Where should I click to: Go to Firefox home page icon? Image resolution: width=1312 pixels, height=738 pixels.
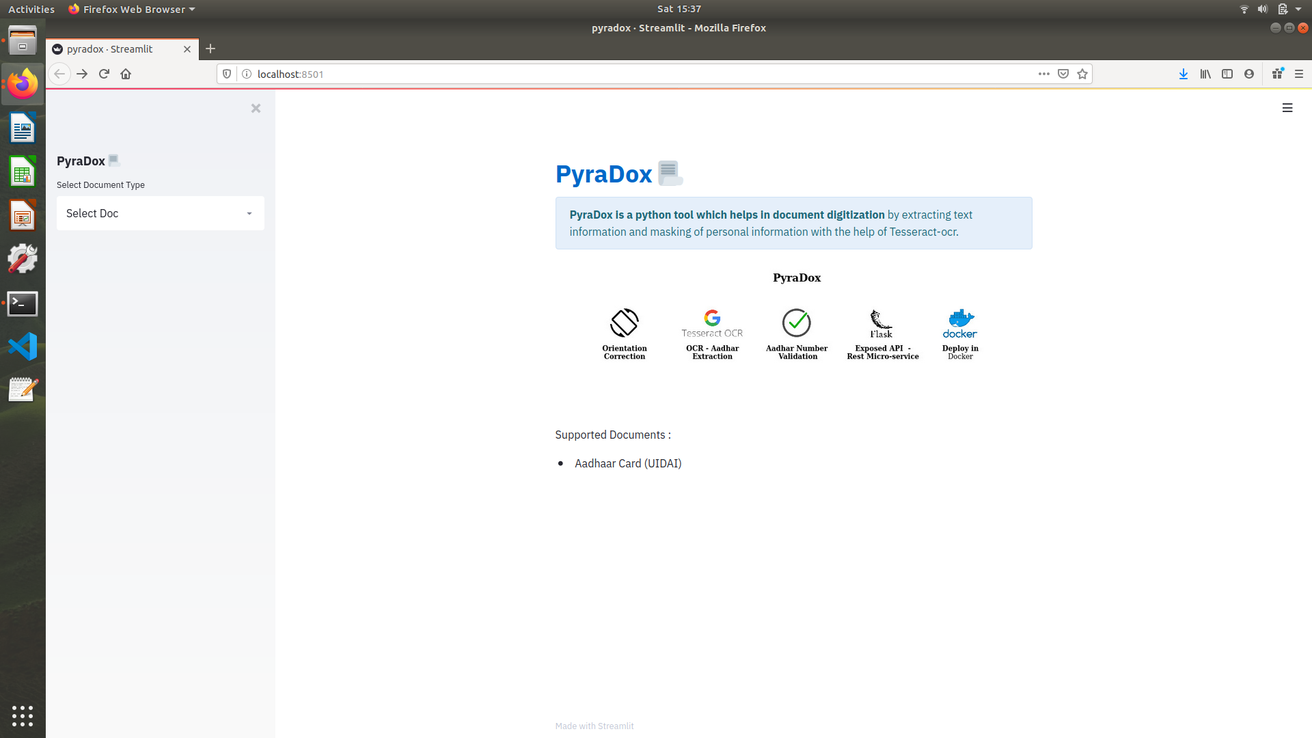coord(126,74)
